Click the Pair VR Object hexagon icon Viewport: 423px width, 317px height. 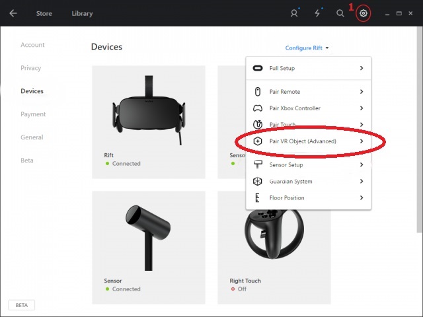(258, 141)
